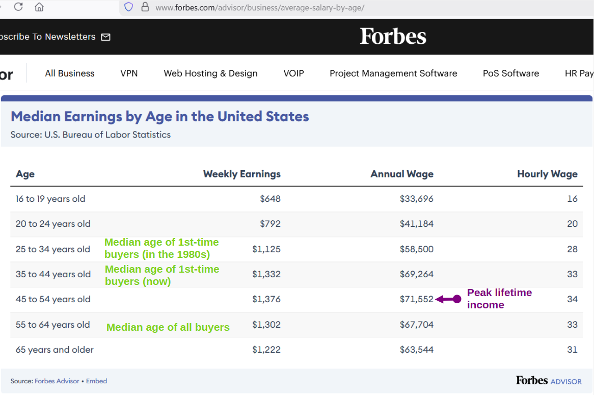Click the browser reload icon
This screenshot has height=395, width=594.
[18, 7]
